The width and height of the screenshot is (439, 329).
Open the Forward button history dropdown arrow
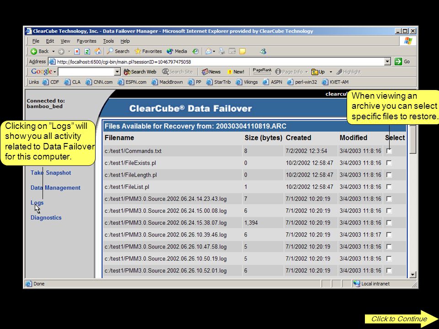click(69, 51)
